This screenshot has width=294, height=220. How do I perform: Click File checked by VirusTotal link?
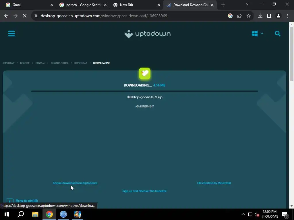click(214, 183)
